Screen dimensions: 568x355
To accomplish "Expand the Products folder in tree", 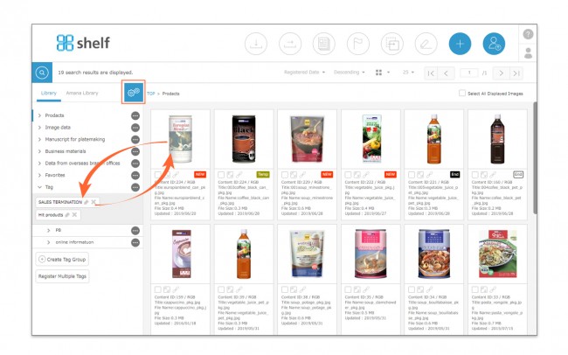I will (x=39, y=115).
